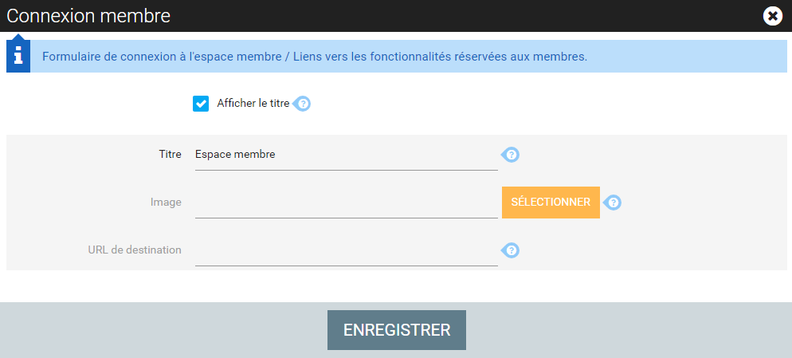The image size is (792, 358).
Task: Focus the empty Image input field
Action: (347, 203)
